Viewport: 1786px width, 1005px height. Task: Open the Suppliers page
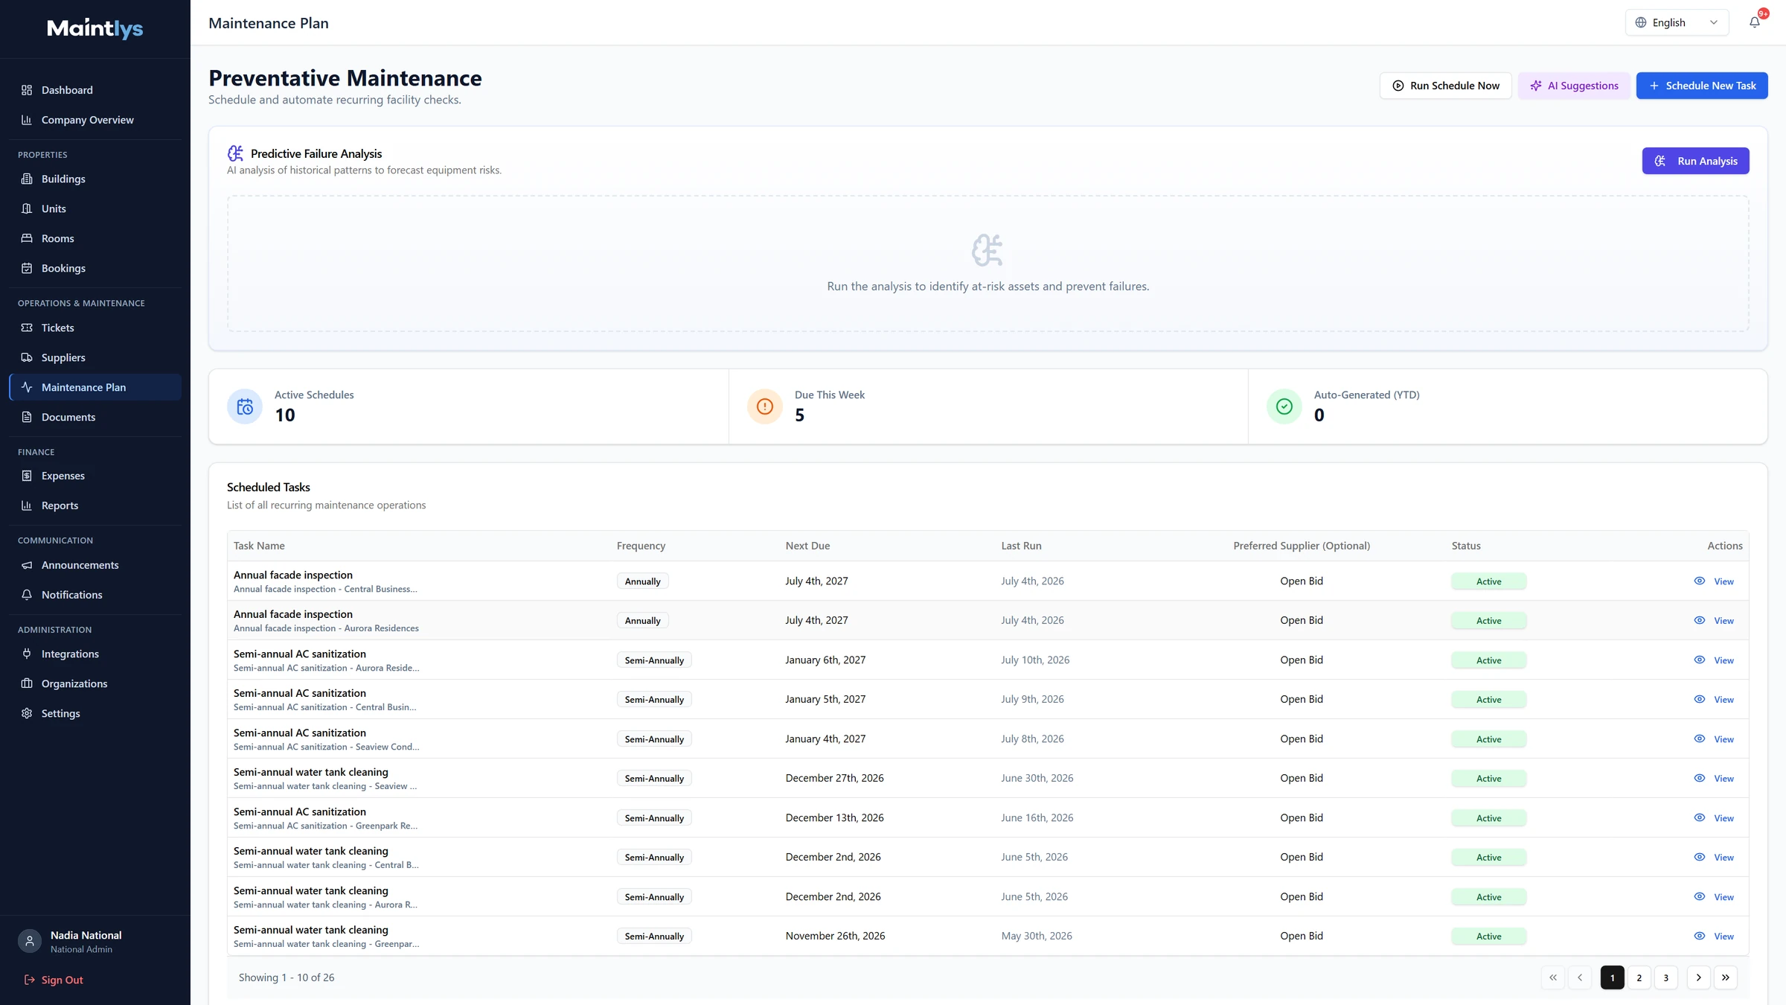[95, 357]
